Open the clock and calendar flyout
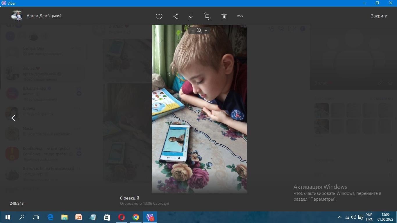This screenshot has width=397, height=223. (x=385, y=217)
